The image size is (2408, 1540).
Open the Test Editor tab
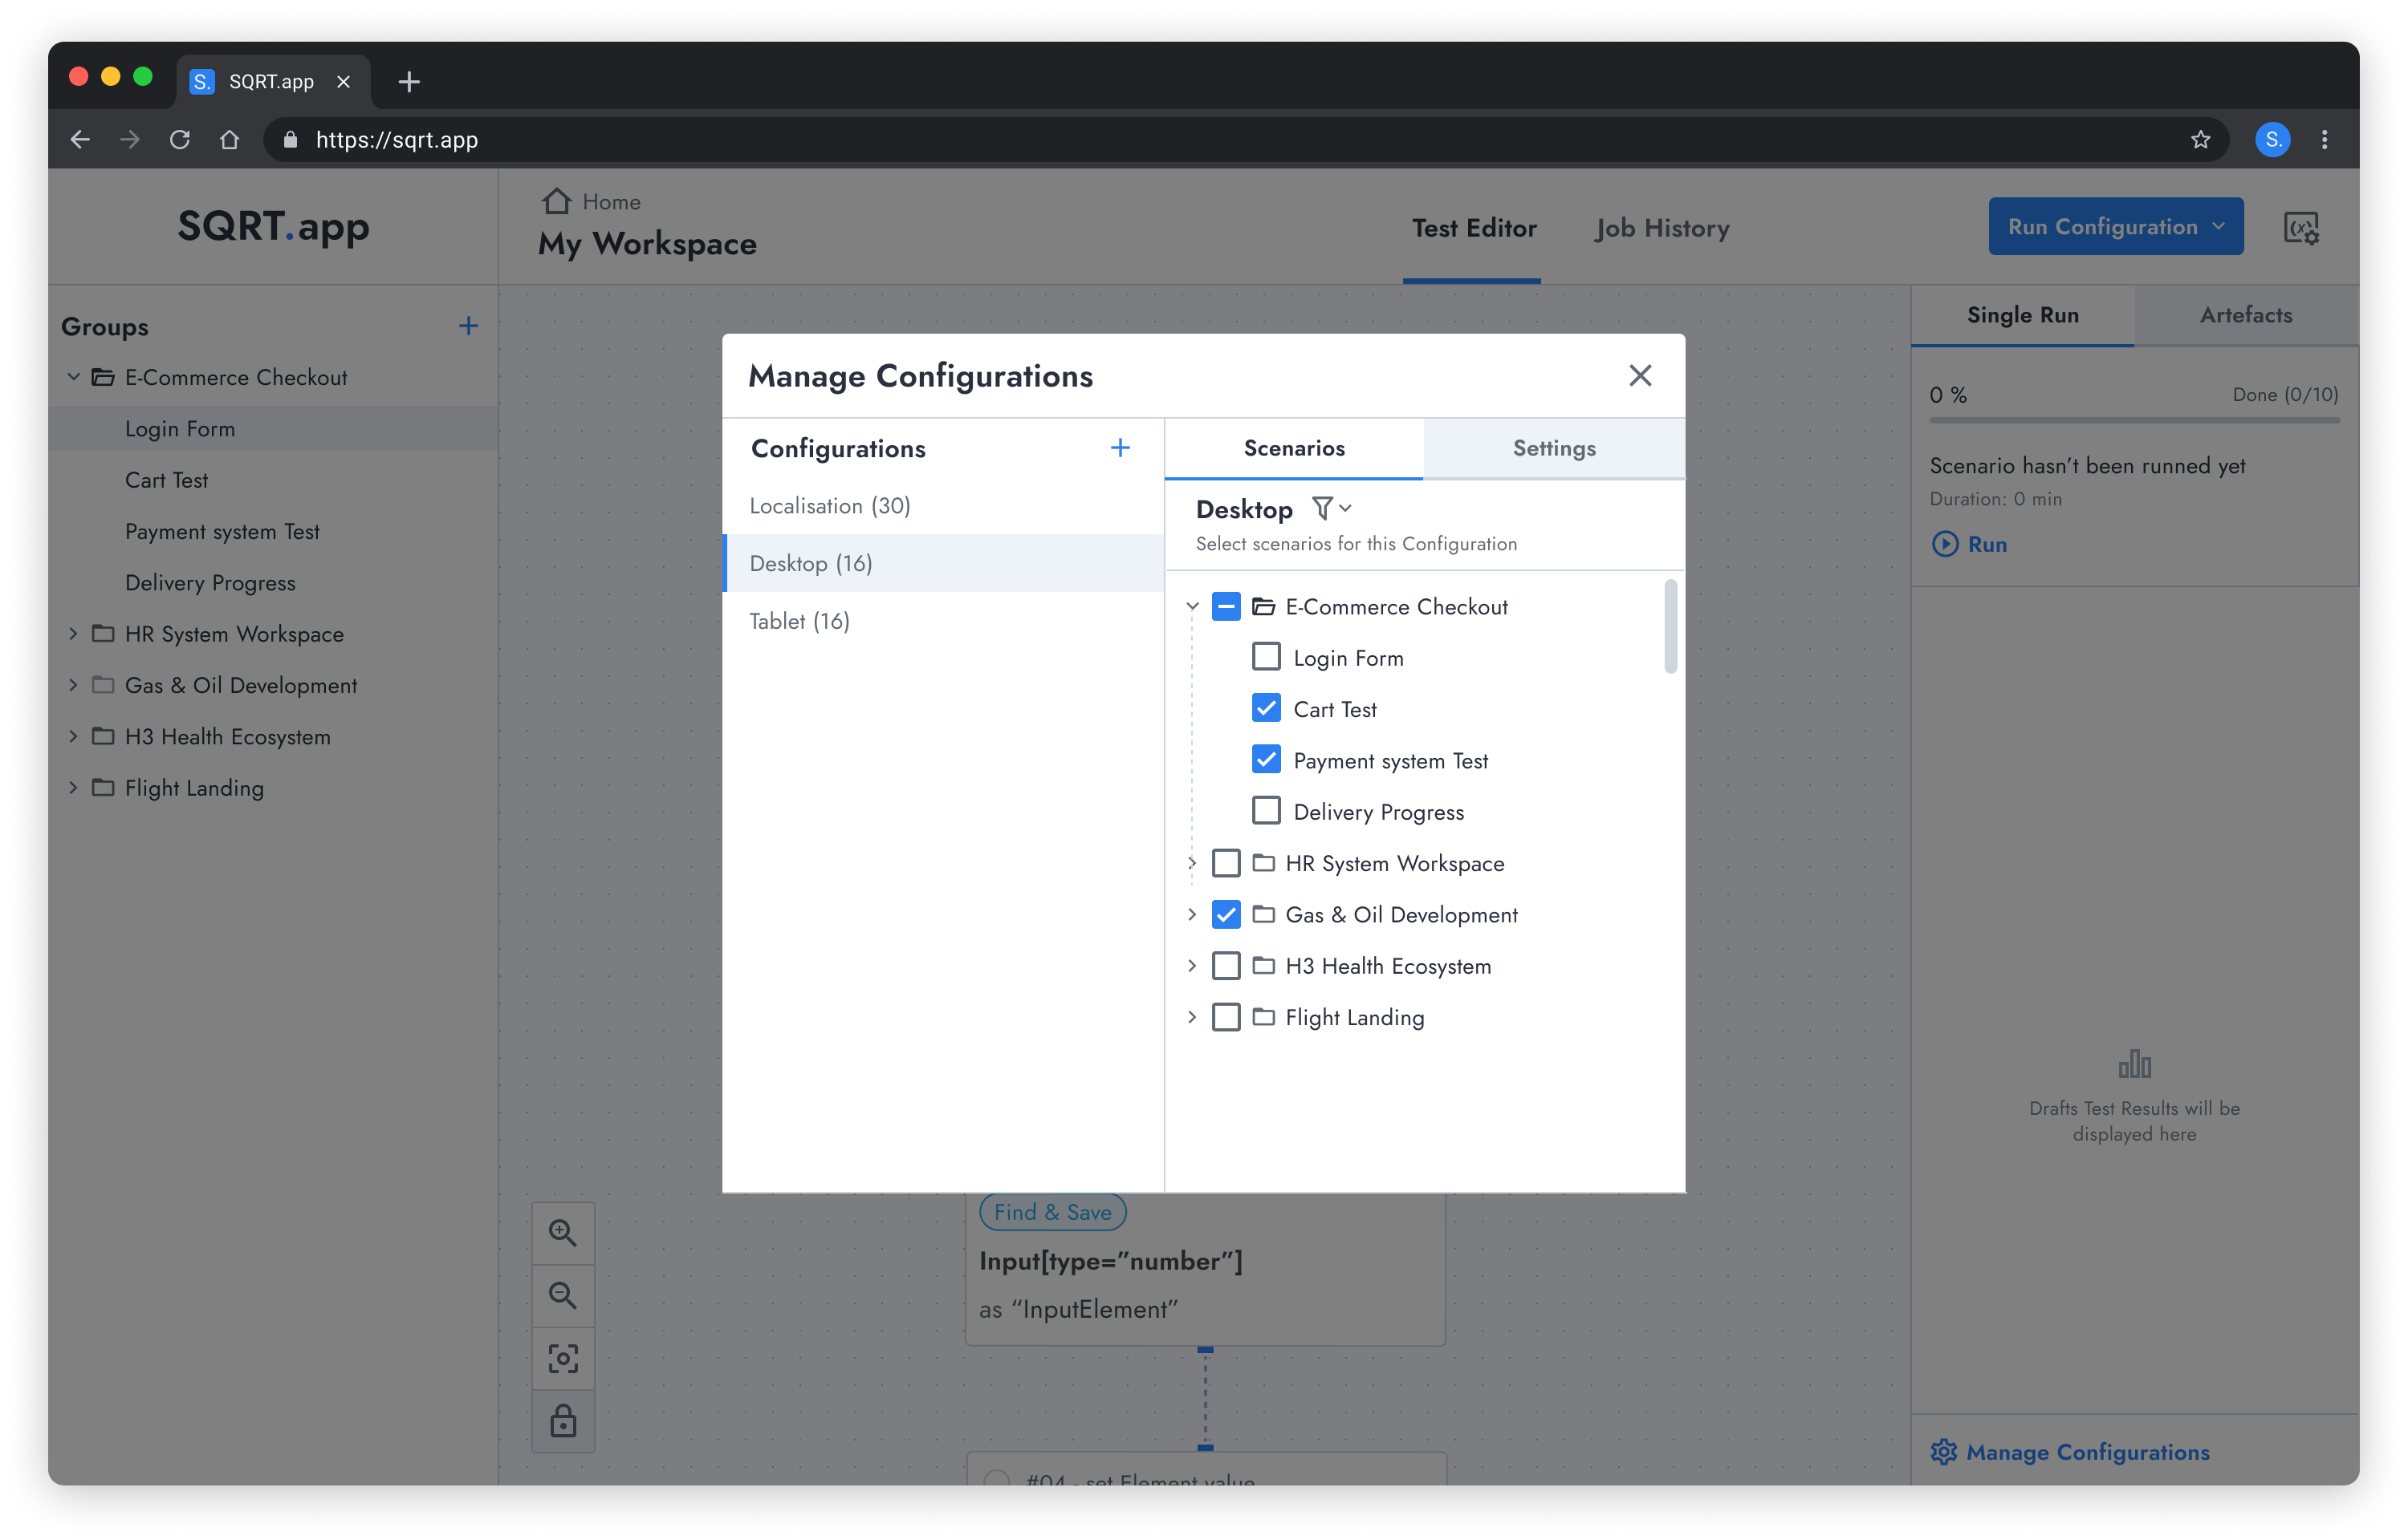tap(1474, 228)
